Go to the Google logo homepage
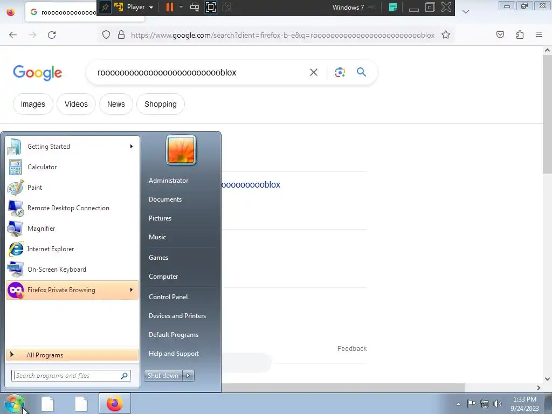Viewport: 552px width, 414px height. (x=37, y=73)
